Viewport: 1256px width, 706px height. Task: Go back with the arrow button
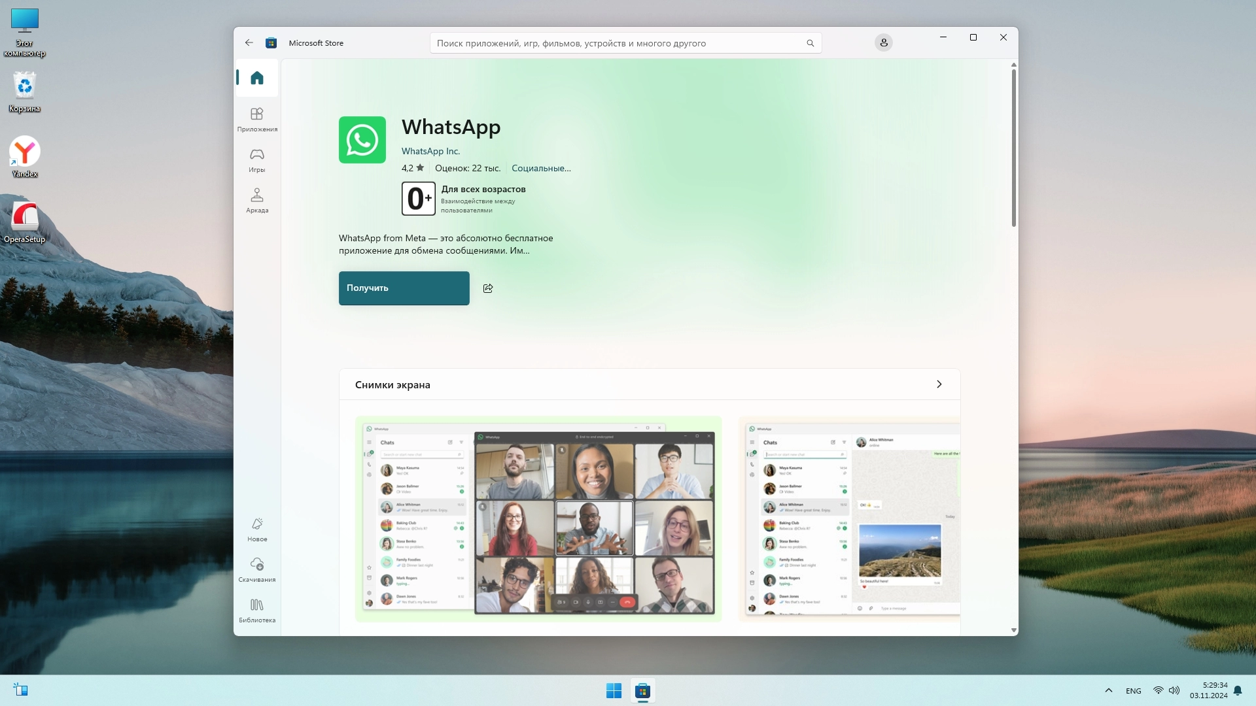point(249,43)
